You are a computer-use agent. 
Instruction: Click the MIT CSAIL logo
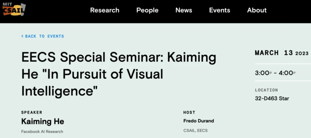pyautogui.click(x=14, y=10)
